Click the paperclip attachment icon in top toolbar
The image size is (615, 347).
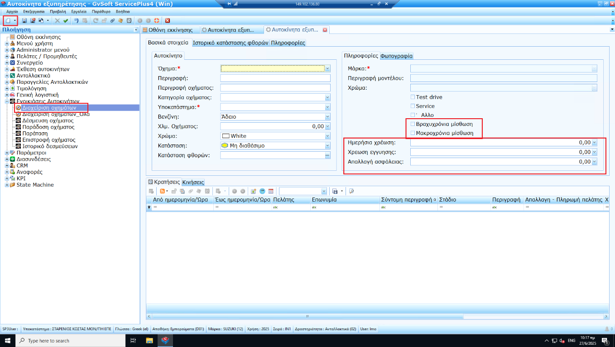pyautogui.click(x=112, y=20)
